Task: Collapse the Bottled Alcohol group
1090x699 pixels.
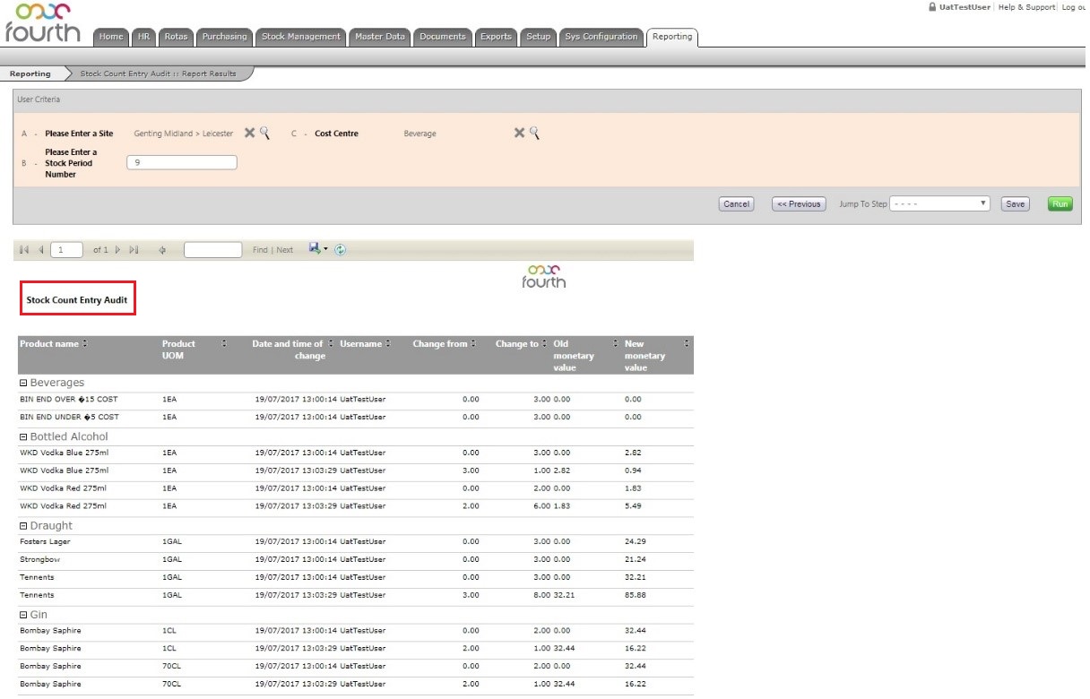Action: pos(23,437)
